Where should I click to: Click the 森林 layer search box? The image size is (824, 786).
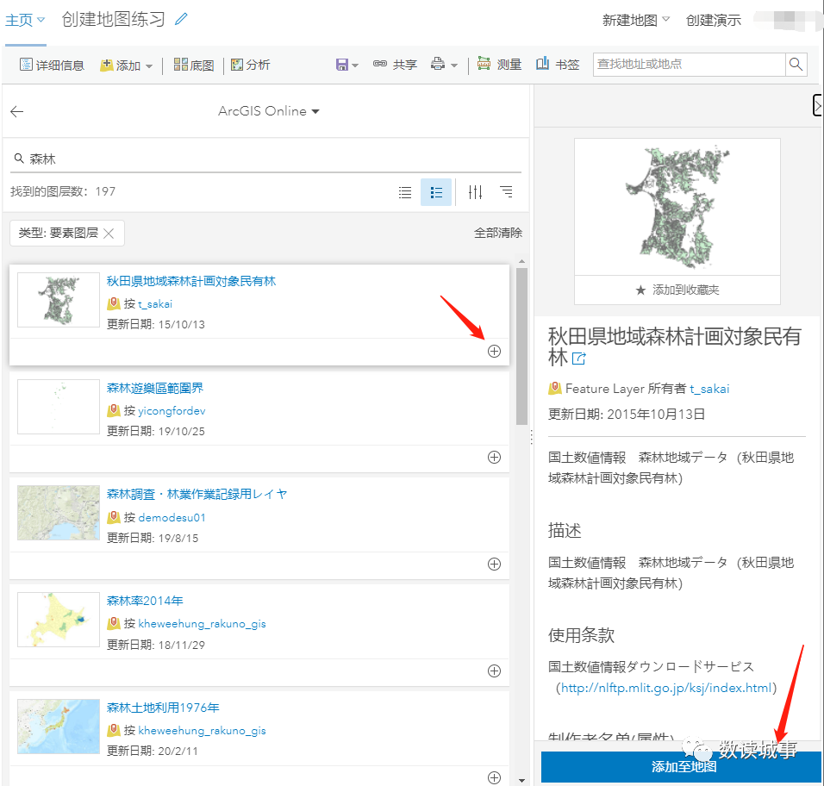click(266, 159)
